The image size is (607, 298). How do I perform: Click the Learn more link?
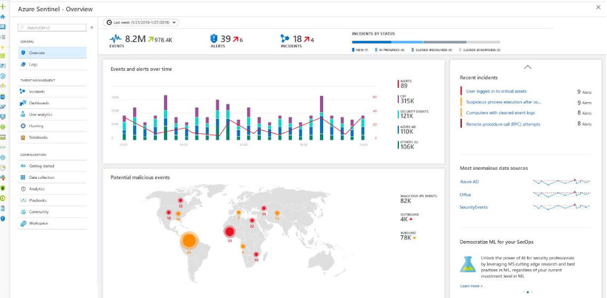pos(471,286)
